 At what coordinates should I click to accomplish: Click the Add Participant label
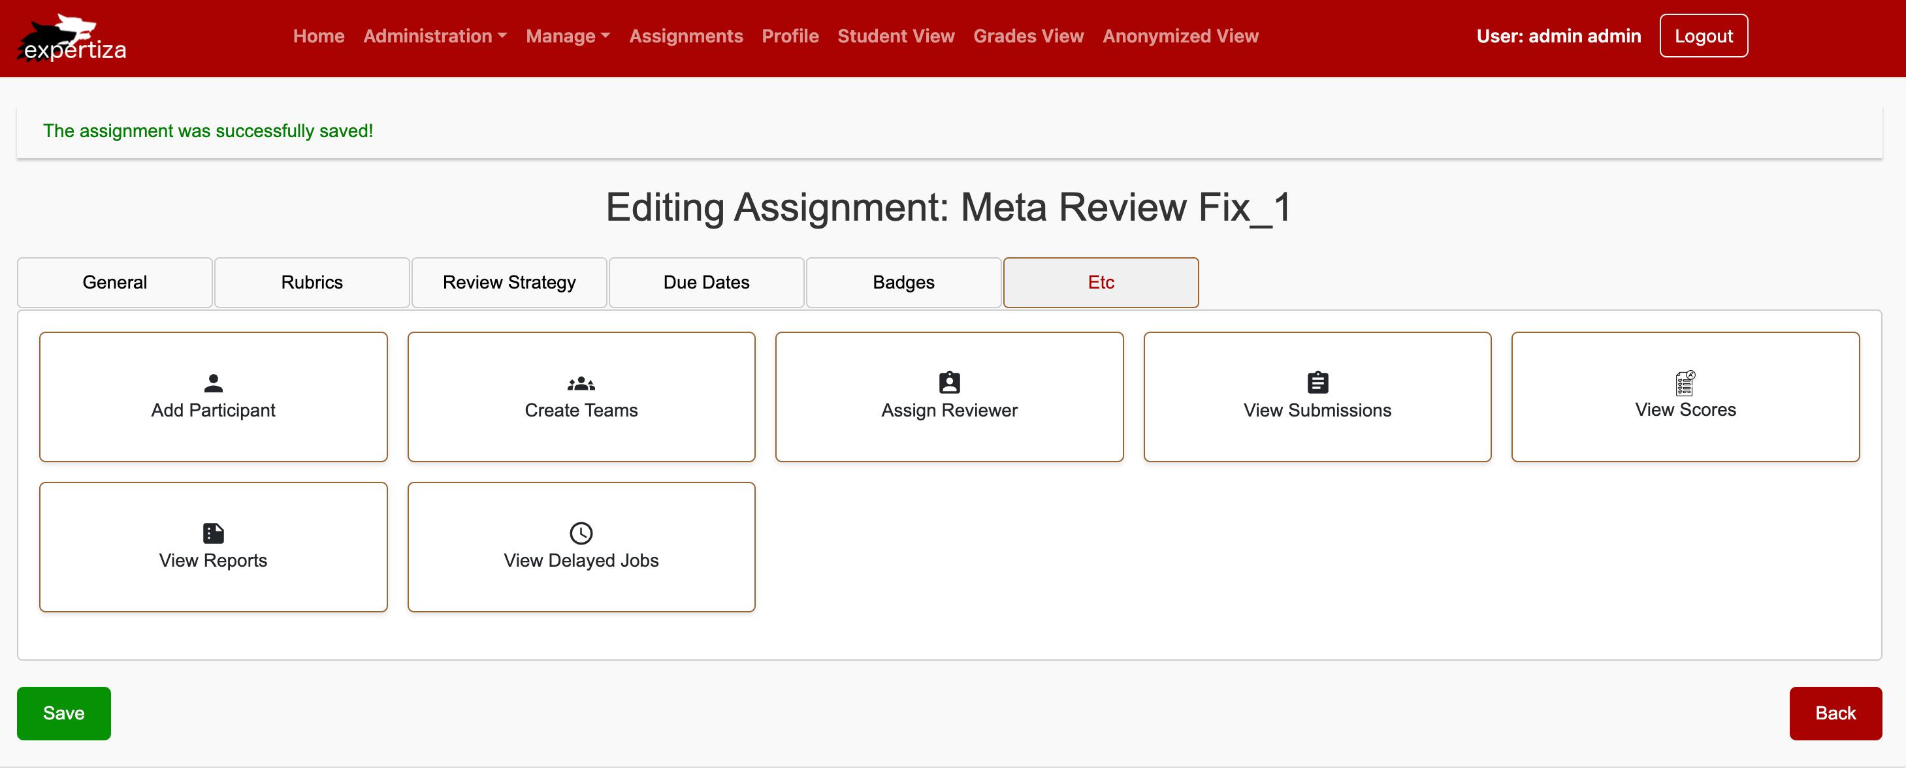213,411
